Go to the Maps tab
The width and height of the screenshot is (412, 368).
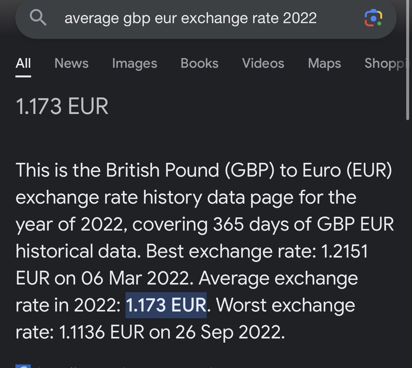tap(324, 63)
